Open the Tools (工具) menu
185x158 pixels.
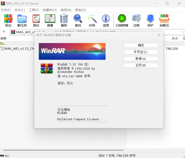click(34, 10)
